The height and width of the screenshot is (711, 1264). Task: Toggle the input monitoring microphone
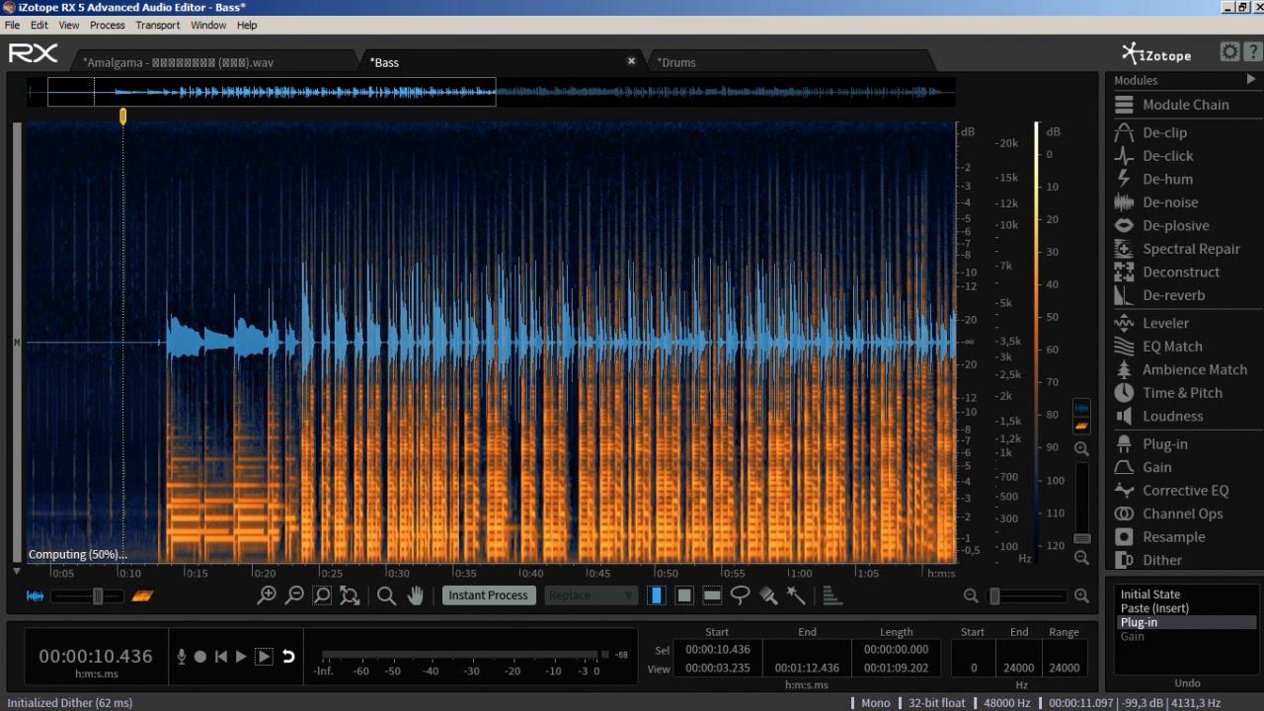click(182, 656)
